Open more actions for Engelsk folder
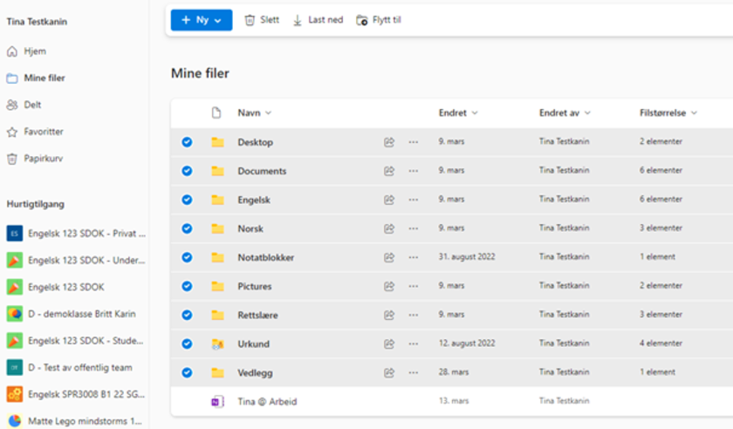The width and height of the screenshot is (733, 429). [x=414, y=200]
